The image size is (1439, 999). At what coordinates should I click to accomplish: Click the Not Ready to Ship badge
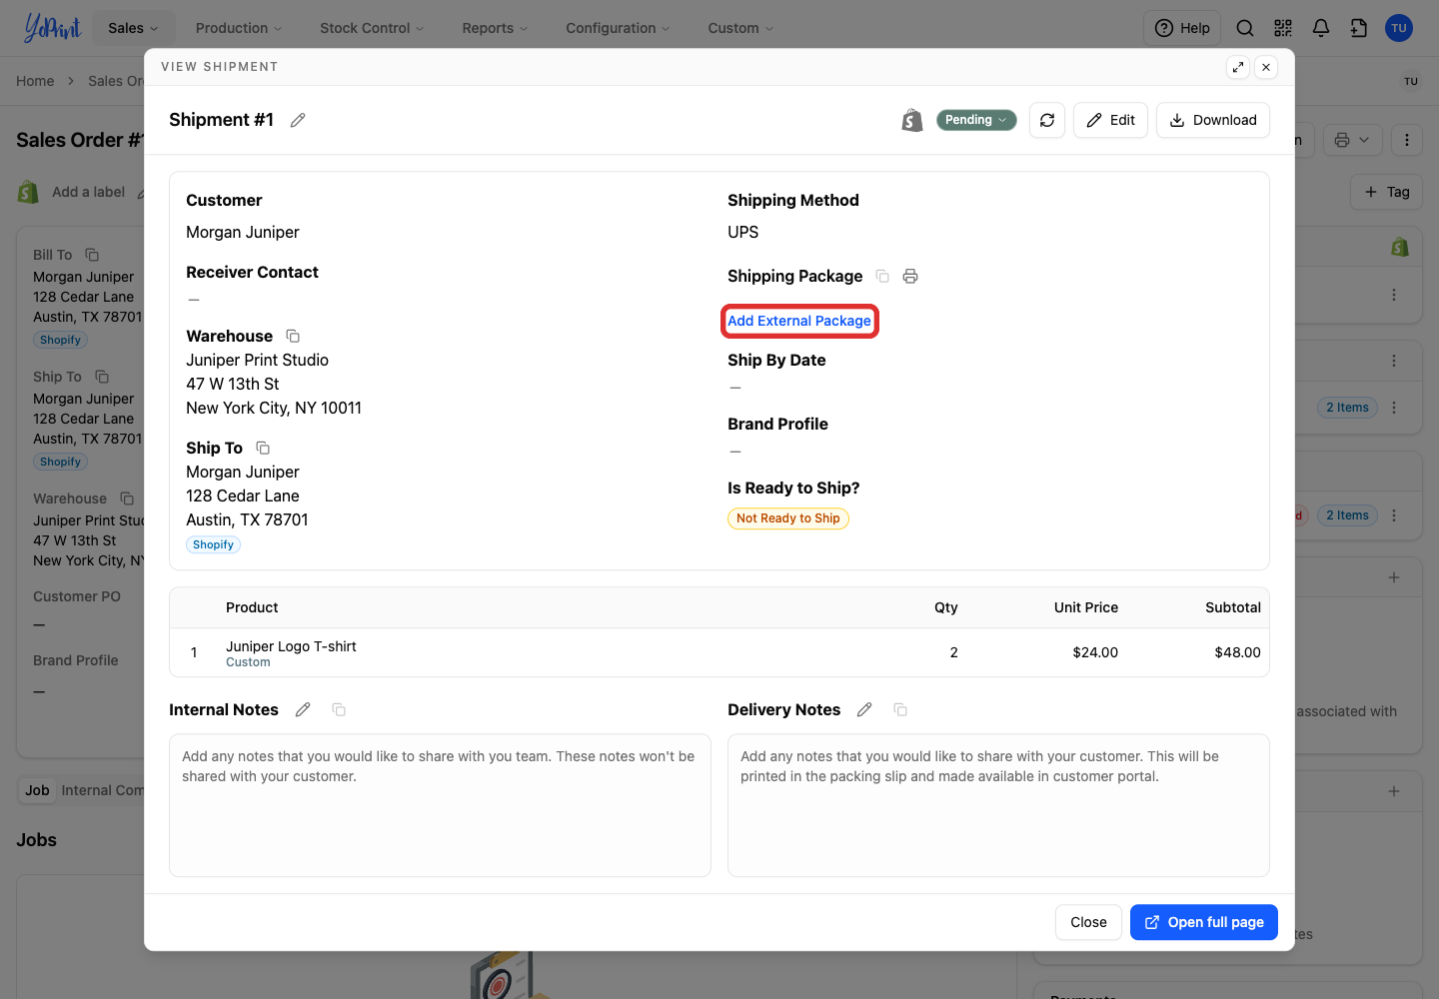click(788, 518)
